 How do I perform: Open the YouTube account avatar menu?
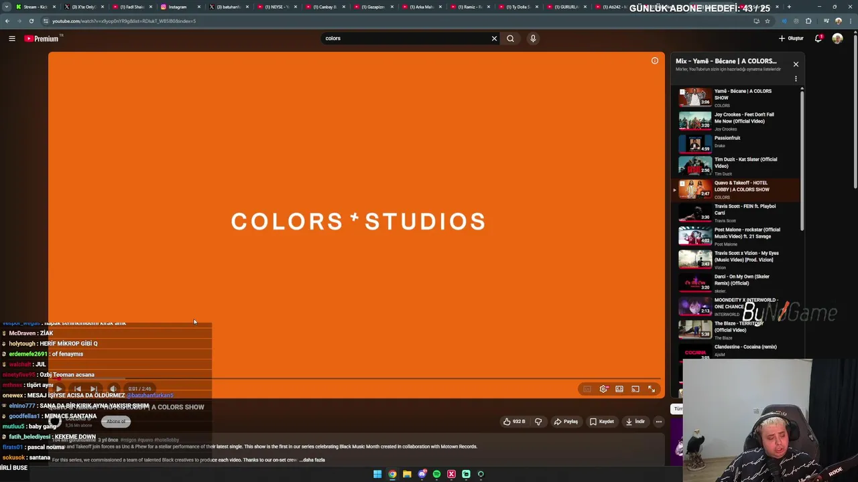pyautogui.click(x=837, y=39)
